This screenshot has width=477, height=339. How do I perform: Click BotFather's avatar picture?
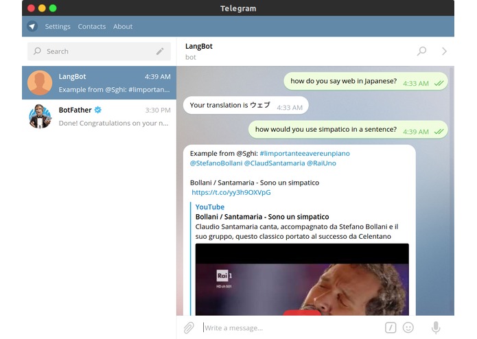[x=40, y=116]
